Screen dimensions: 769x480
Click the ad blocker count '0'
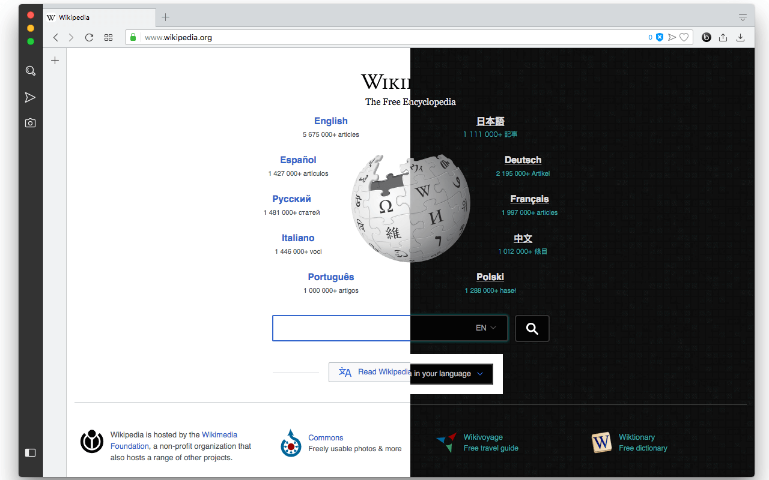(650, 37)
